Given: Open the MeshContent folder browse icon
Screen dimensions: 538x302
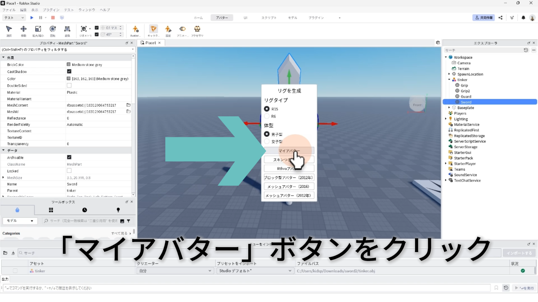Looking at the screenshot, I should click(x=128, y=105).
